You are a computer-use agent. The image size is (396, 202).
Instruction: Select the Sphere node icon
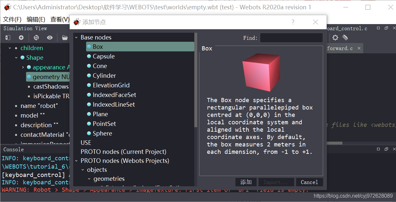pos(89,134)
